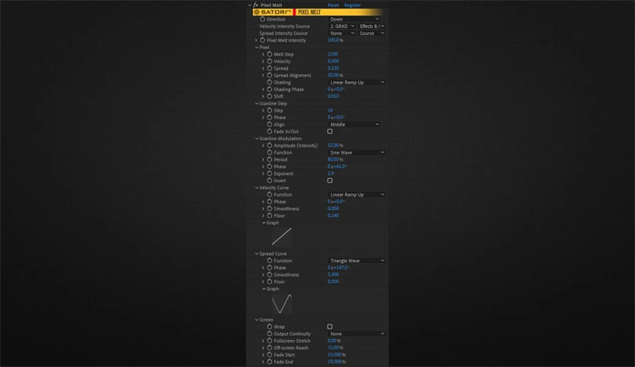Click the Spread Curve Function stopwatch
Image resolution: width=635 pixels, height=367 pixels.
[x=270, y=261]
